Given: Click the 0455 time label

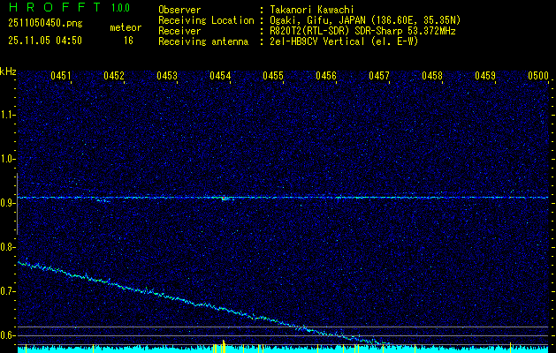Looking at the screenshot, I should (273, 77).
